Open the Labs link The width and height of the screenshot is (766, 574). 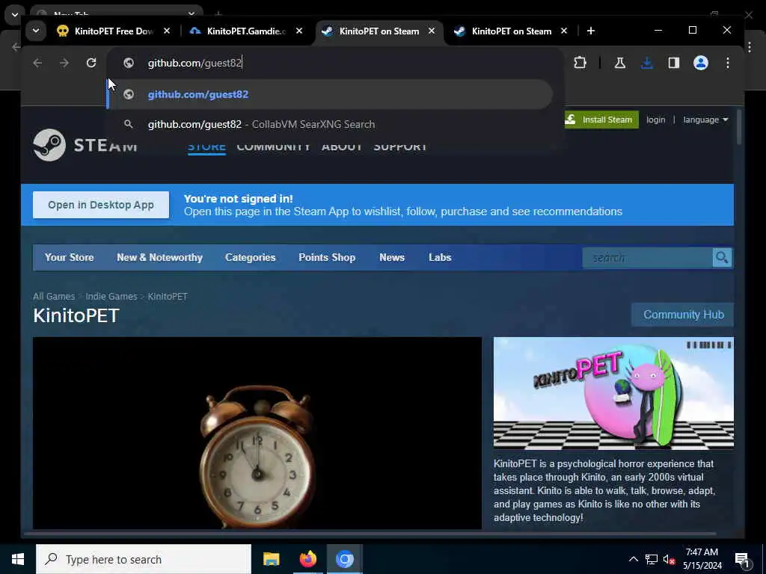440,257
